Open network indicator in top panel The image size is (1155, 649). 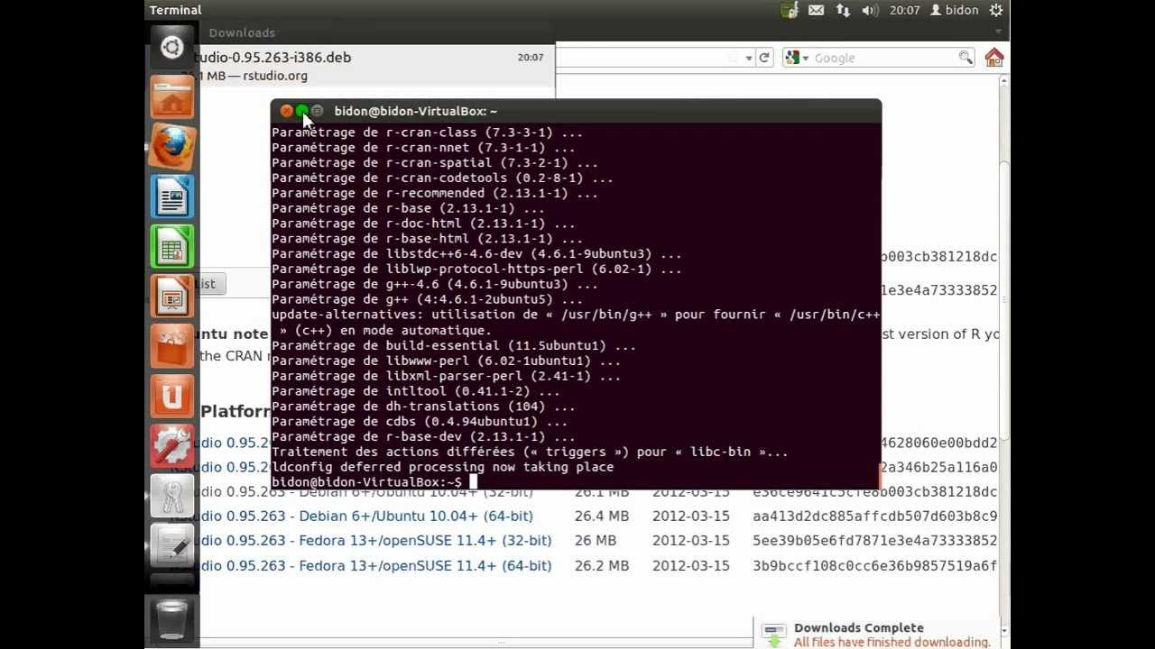pyautogui.click(x=843, y=10)
